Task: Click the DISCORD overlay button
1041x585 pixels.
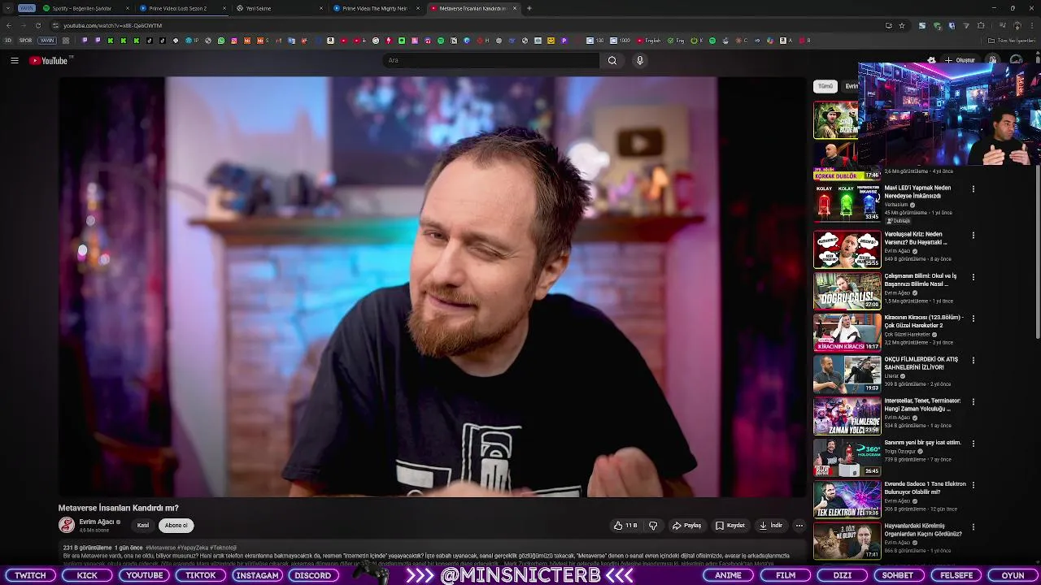Action: click(x=313, y=575)
